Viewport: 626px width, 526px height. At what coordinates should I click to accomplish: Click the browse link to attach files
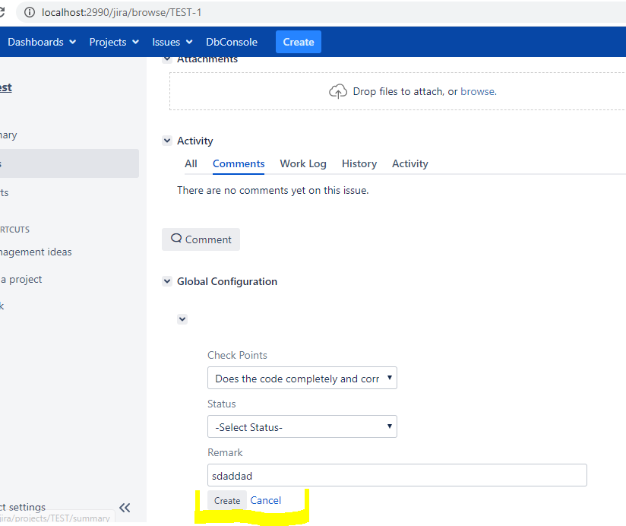coord(478,91)
